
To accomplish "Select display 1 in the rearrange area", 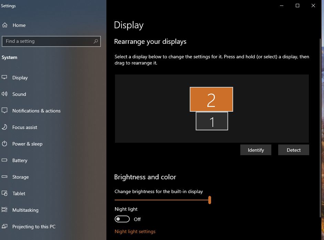I will click(211, 121).
